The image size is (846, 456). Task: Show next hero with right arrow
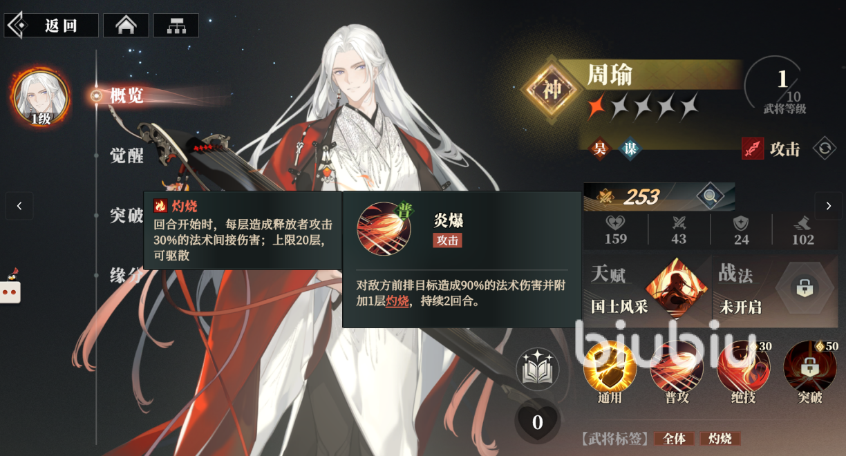pyautogui.click(x=828, y=206)
